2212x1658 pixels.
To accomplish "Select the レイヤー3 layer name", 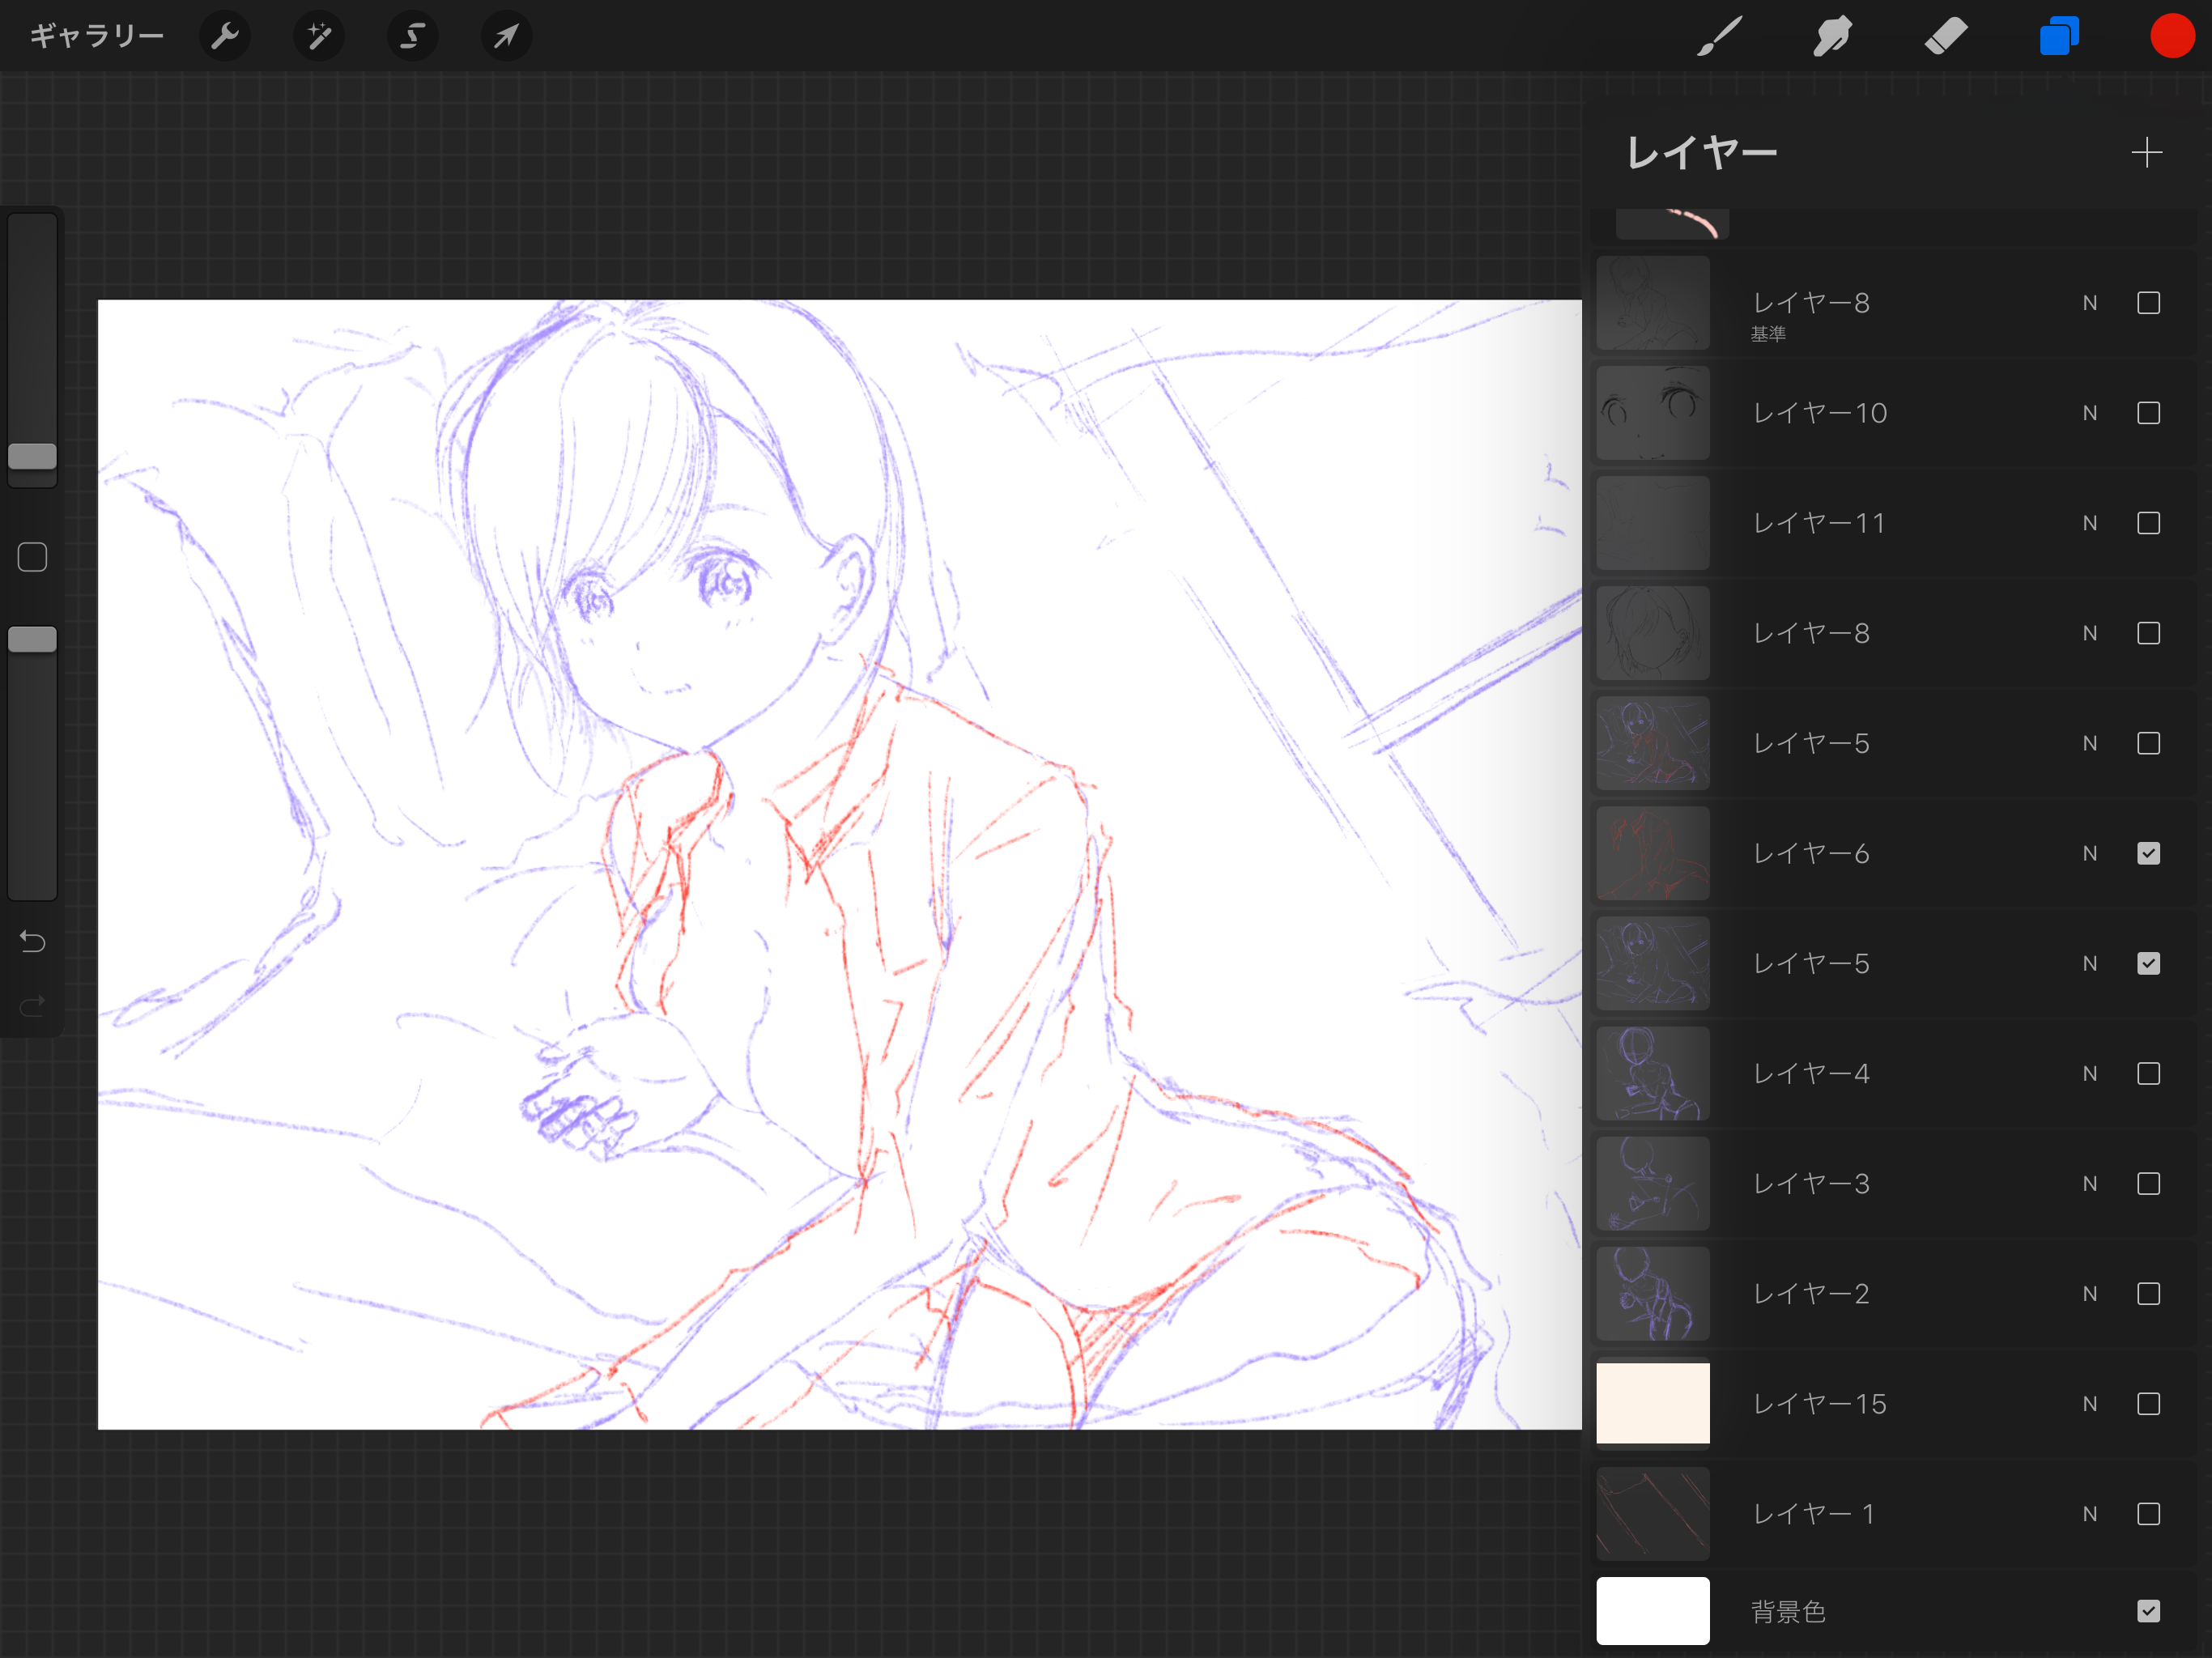I will [x=1811, y=1183].
